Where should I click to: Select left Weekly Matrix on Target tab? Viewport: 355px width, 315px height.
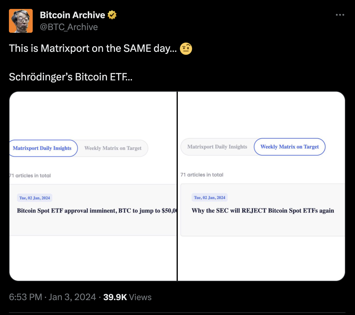tap(113, 148)
